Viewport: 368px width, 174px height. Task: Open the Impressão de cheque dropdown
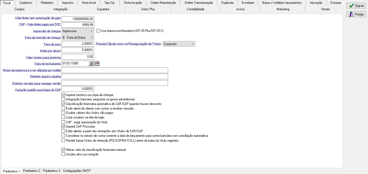click(78, 31)
